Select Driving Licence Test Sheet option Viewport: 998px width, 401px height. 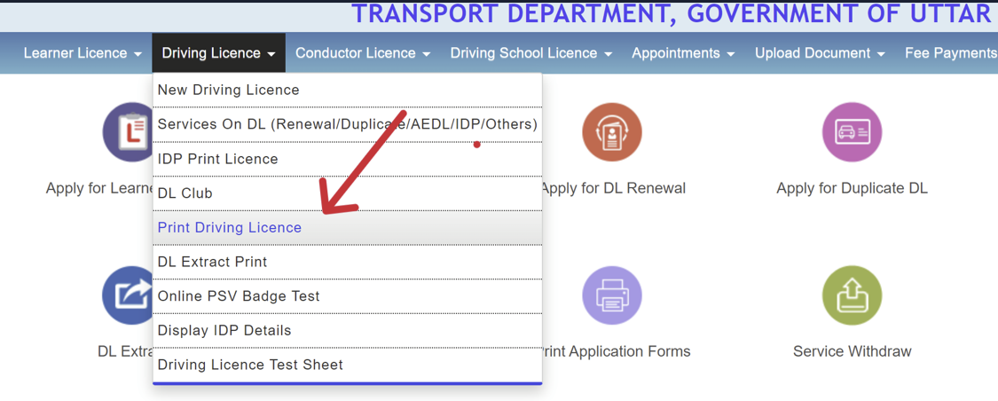pos(250,365)
